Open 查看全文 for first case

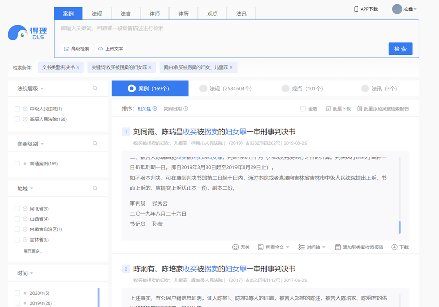click(x=274, y=247)
